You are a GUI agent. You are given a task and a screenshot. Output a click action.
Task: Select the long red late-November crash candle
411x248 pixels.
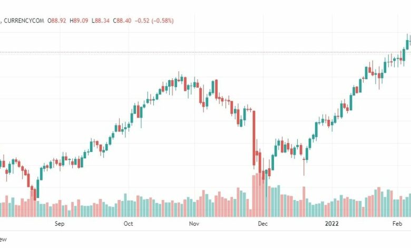254,138
